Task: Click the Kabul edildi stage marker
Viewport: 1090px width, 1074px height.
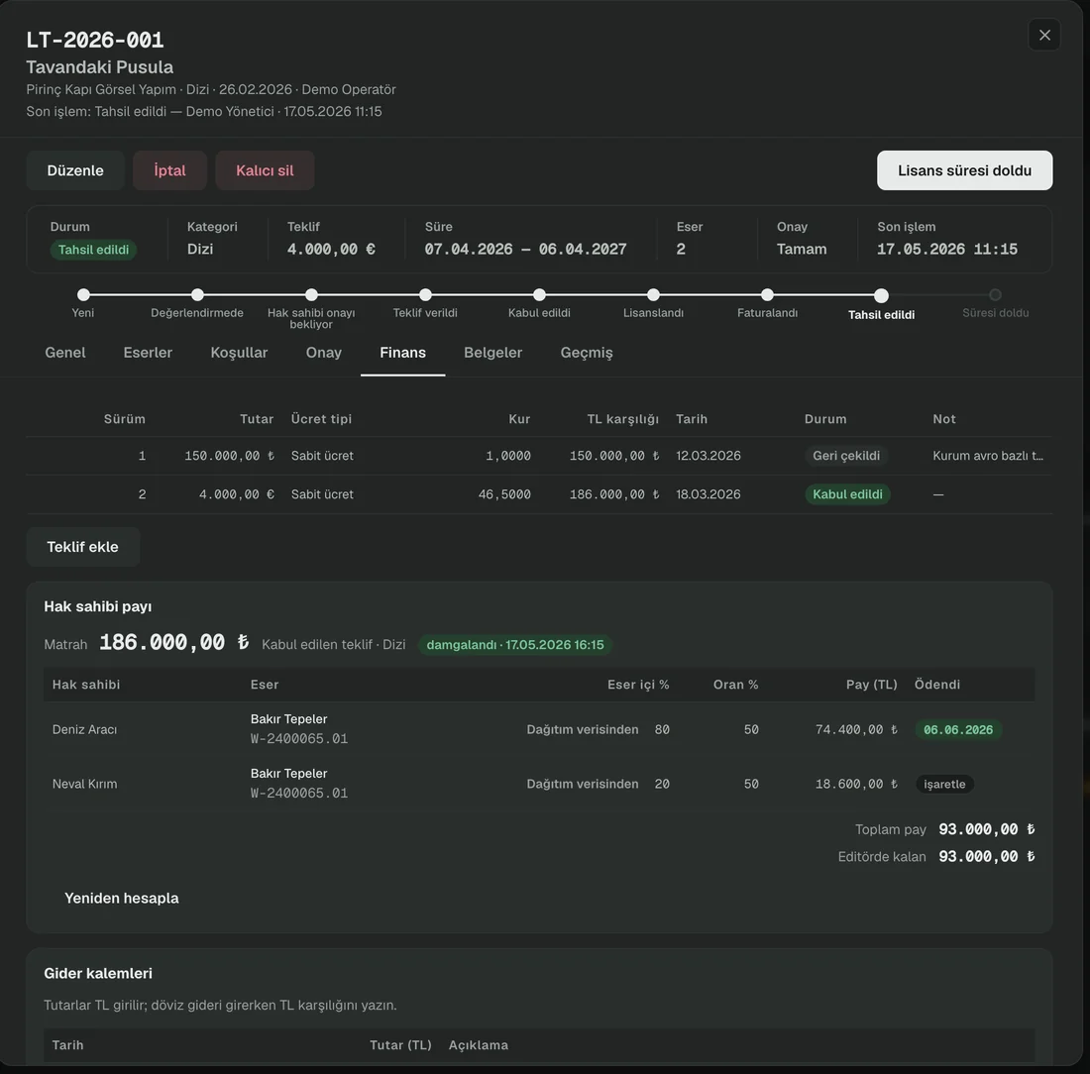Action: 539,294
